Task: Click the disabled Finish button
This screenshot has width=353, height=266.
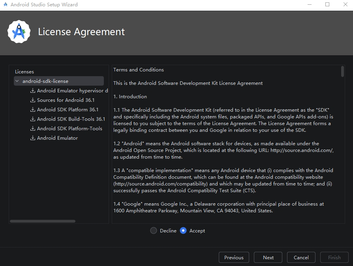Action: [x=334, y=257]
